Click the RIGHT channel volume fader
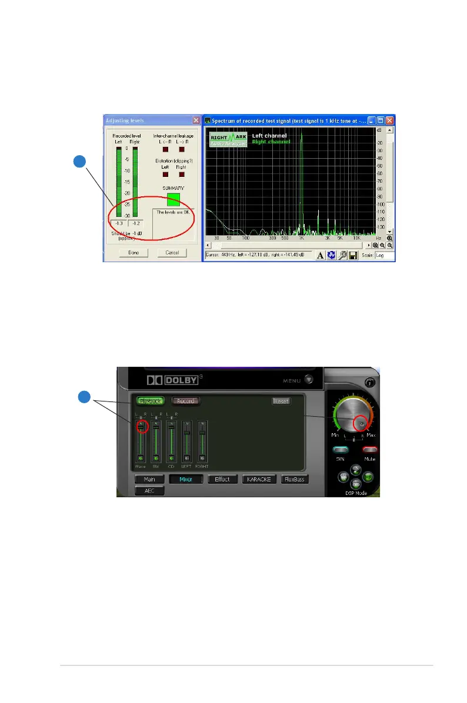 pyautogui.click(x=202, y=433)
